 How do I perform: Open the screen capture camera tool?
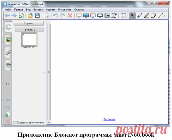tap(107, 16)
